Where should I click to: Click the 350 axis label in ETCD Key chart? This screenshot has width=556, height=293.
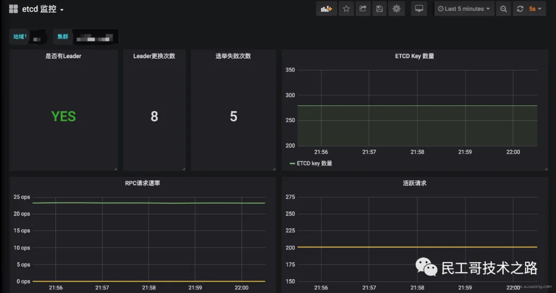coord(290,70)
